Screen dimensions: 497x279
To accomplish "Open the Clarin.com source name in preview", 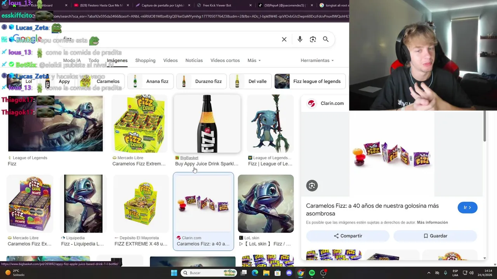I will pos(332,103).
